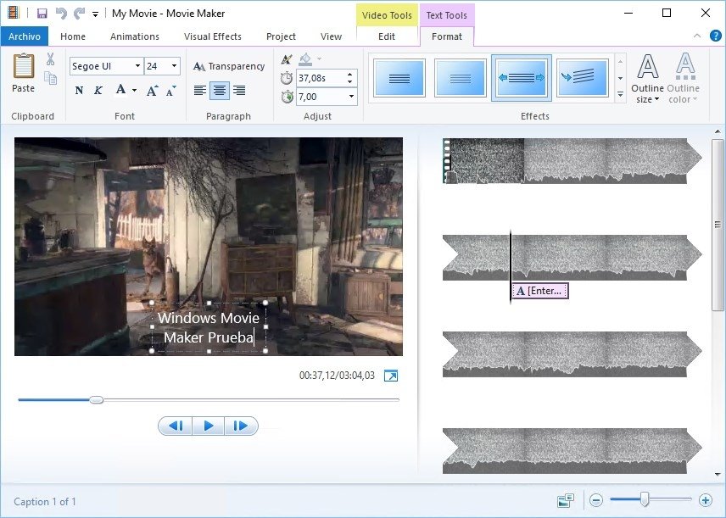
Task: Click the Edit text icon in Adjust
Action: (x=287, y=59)
